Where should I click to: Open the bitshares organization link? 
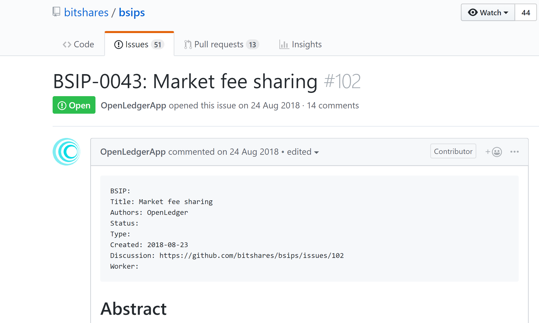pos(86,13)
